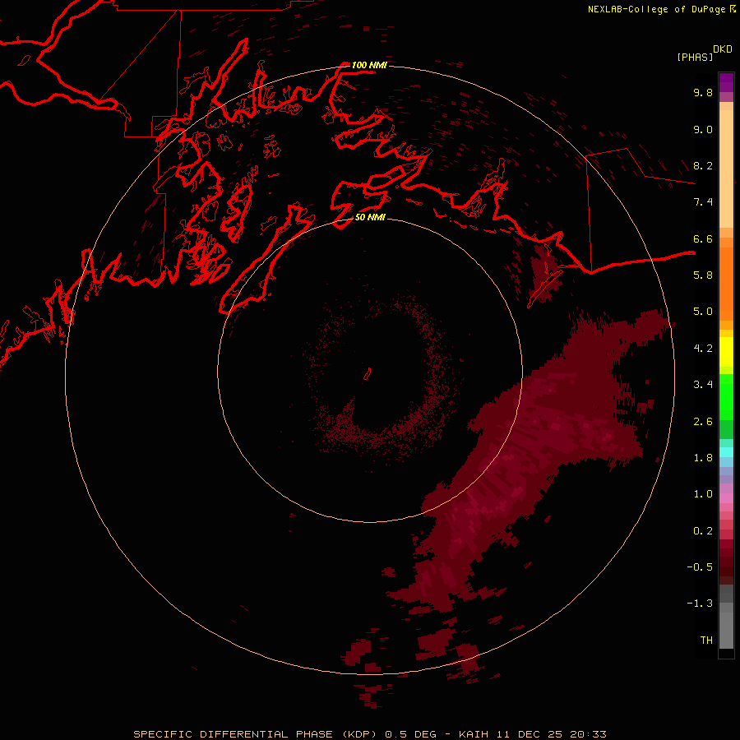The image size is (740, 740).
Task: Click the 4.2 legend value
Action: 703,349
